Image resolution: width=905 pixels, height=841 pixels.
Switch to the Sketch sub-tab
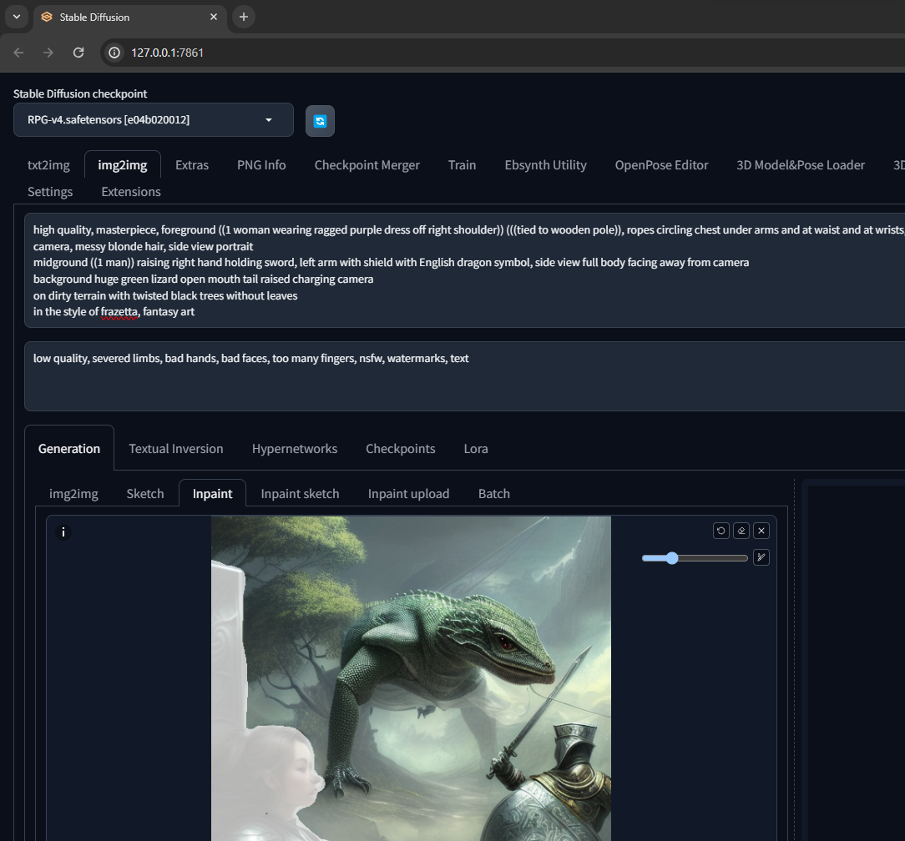pyautogui.click(x=145, y=494)
